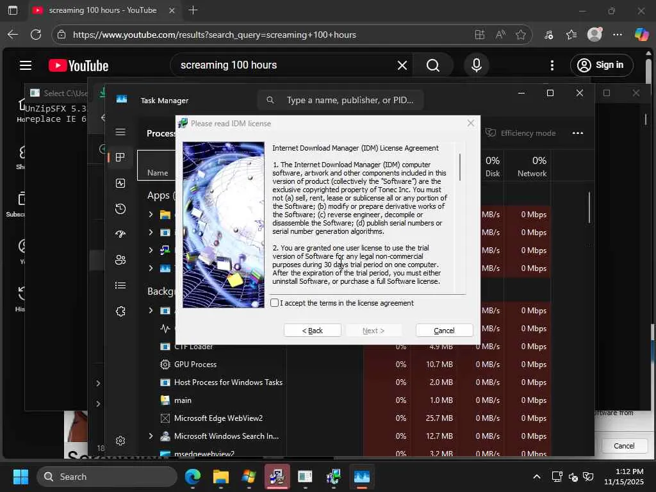Open the Processes page icon in Task Manager
The height and width of the screenshot is (492, 656).
click(120, 158)
